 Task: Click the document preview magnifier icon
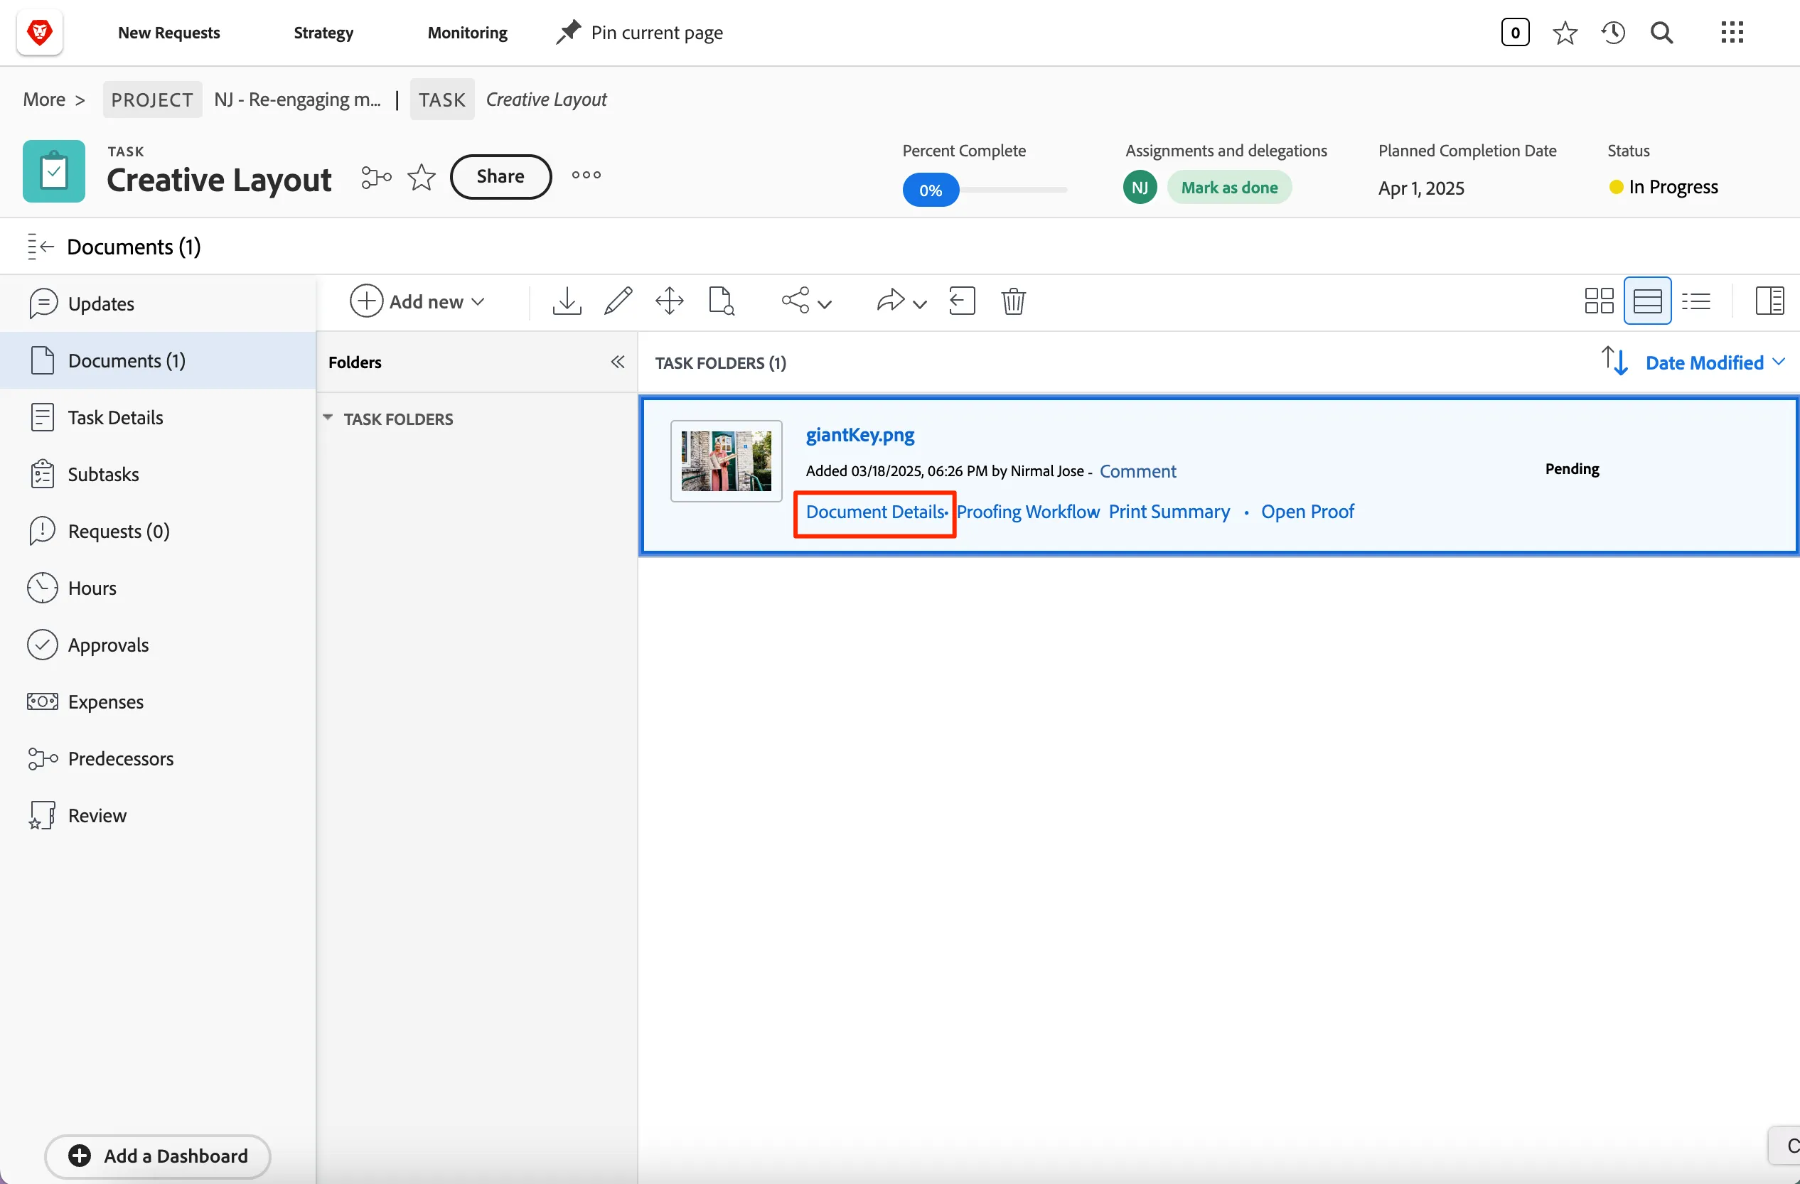coord(722,301)
